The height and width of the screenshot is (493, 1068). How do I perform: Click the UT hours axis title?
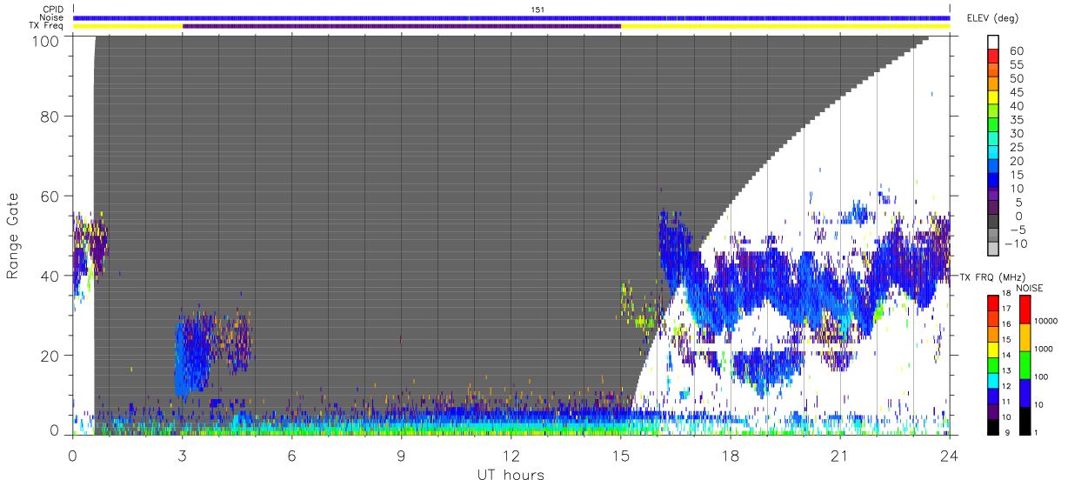[511, 475]
